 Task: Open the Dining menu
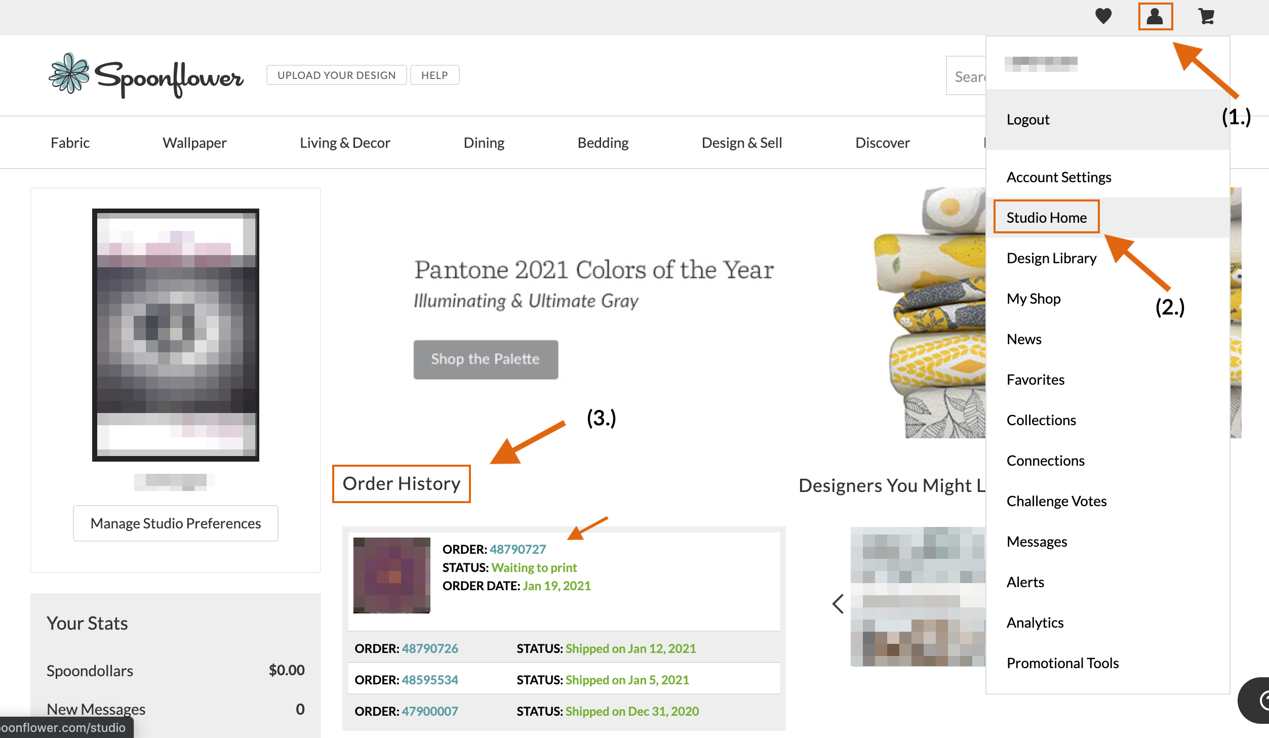[484, 143]
